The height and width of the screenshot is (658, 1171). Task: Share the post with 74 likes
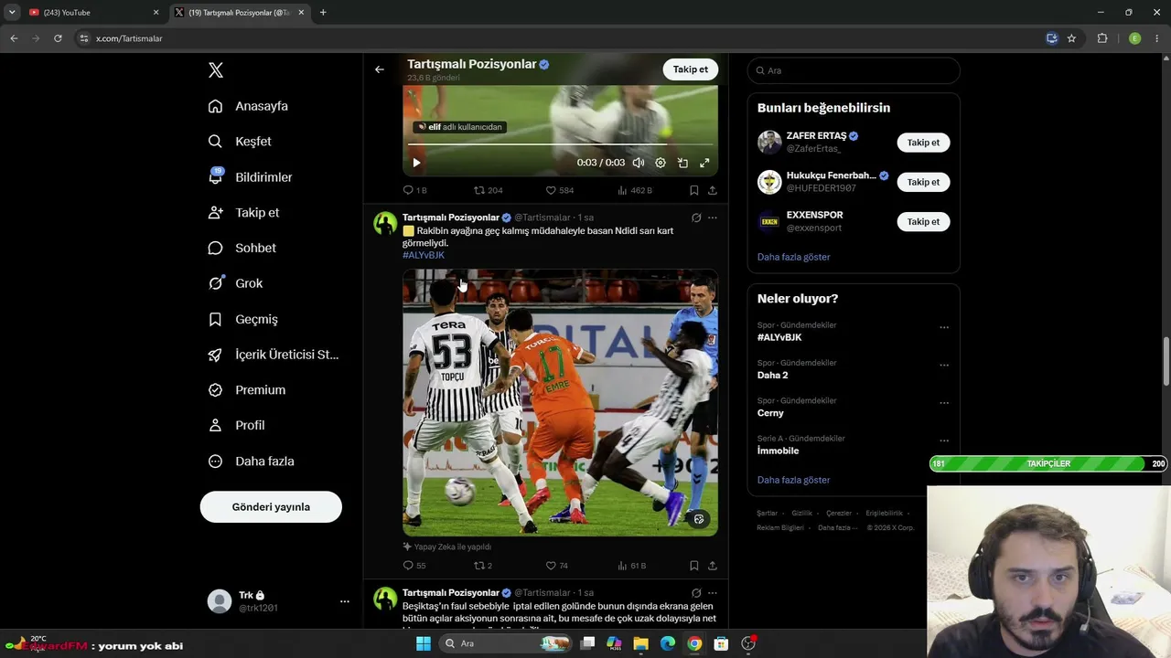(x=713, y=566)
